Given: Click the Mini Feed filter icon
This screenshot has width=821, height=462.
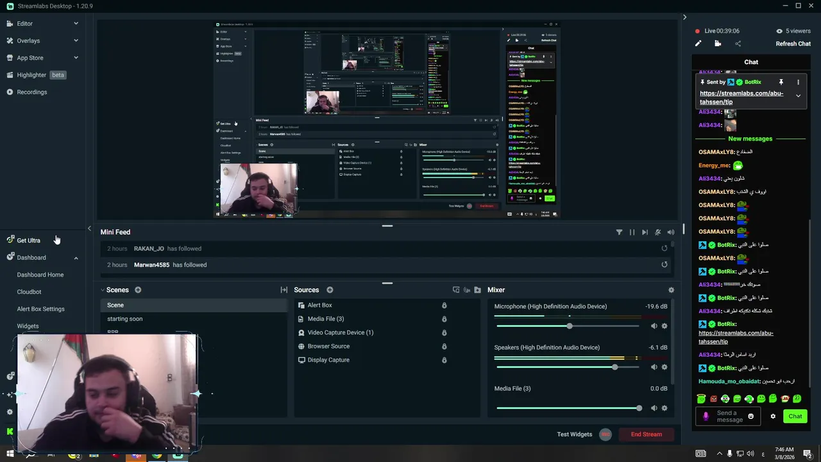Looking at the screenshot, I should (x=619, y=232).
